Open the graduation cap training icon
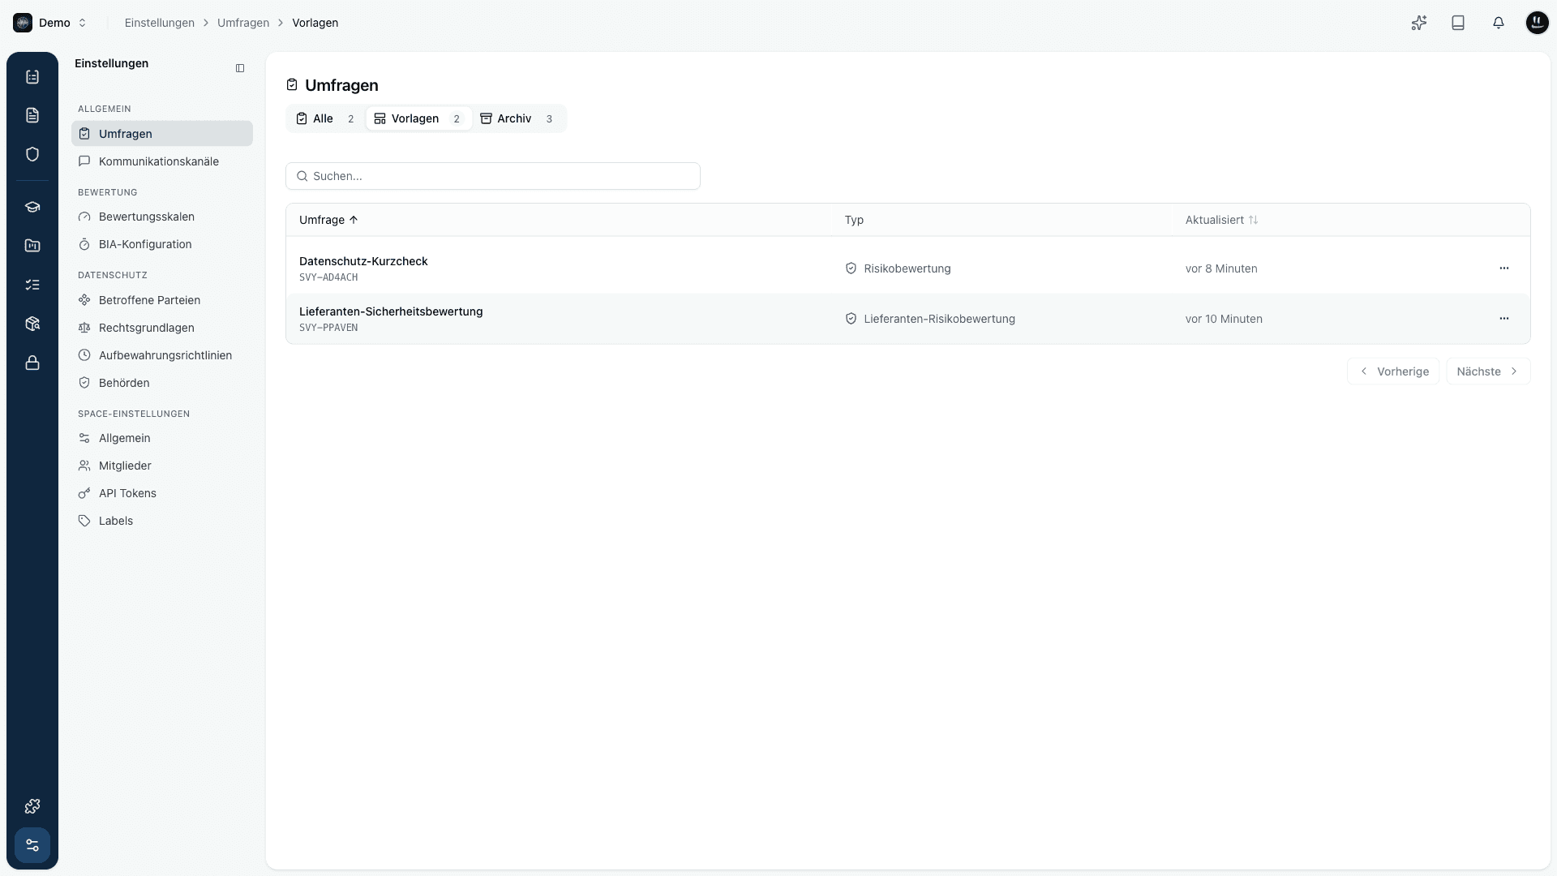The height and width of the screenshot is (876, 1557). tap(32, 207)
